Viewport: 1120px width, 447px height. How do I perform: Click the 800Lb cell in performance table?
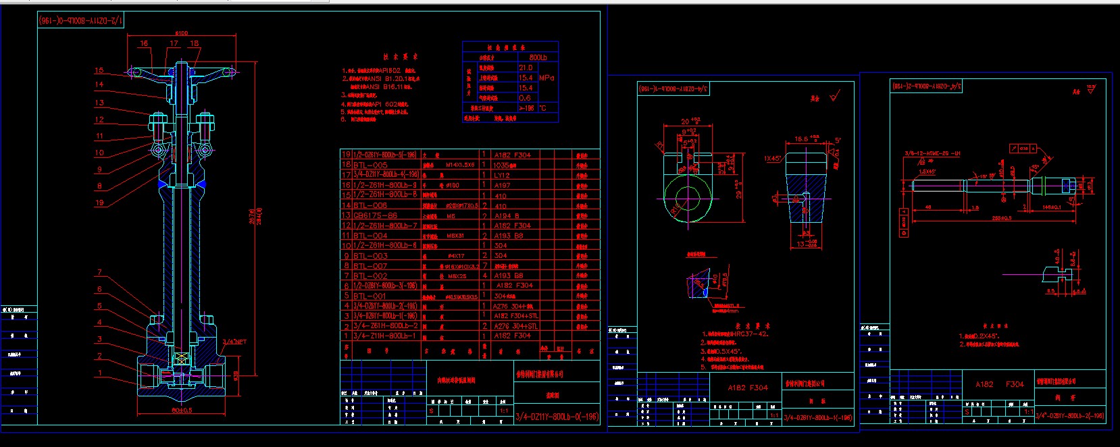pos(538,57)
